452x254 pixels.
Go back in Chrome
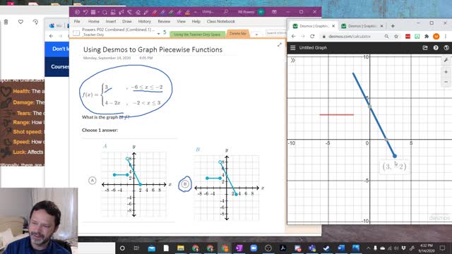[294, 36]
